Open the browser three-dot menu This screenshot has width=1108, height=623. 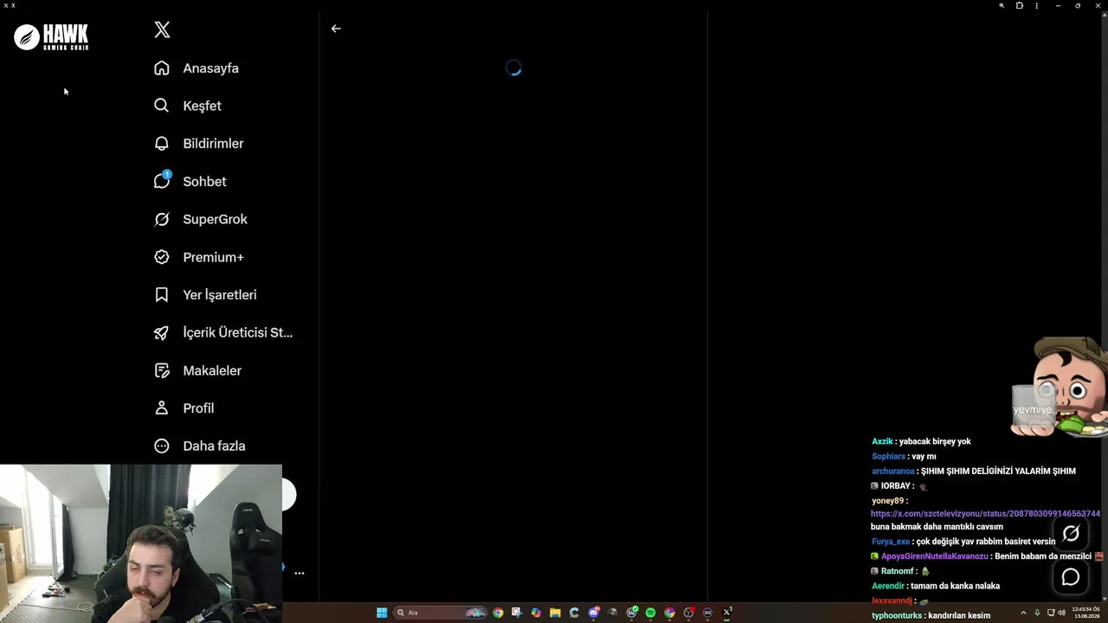1036,6
